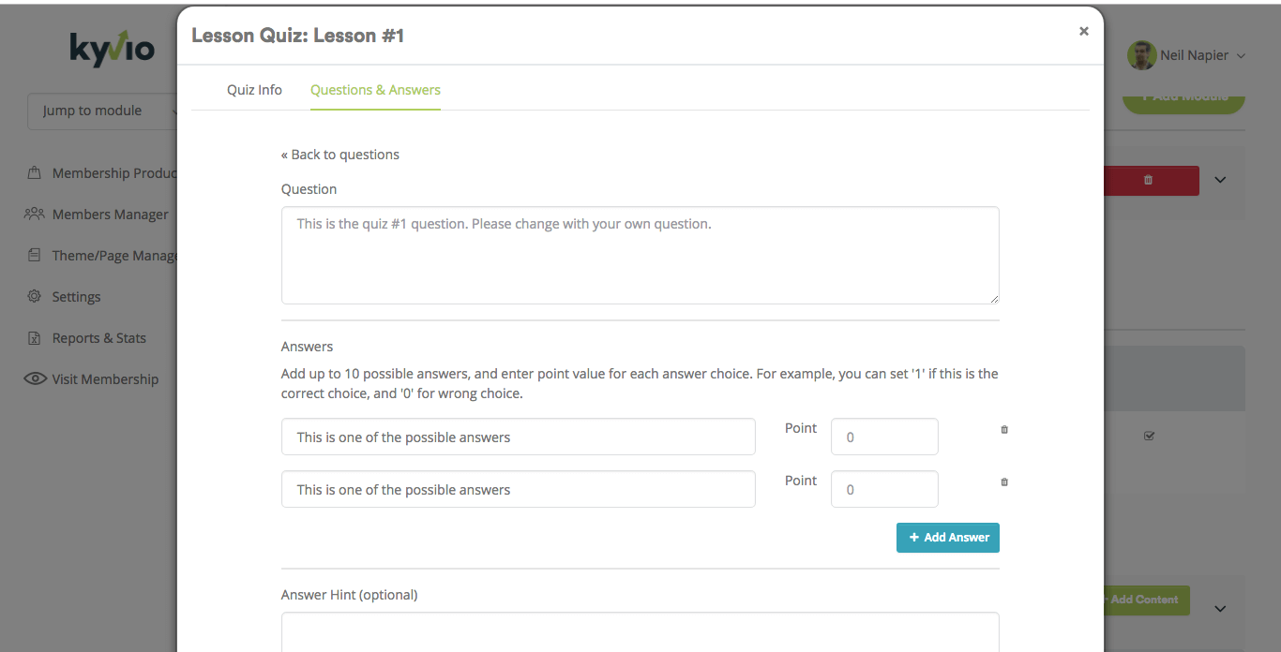Collapse the module chevron beside the red button

point(1220,180)
